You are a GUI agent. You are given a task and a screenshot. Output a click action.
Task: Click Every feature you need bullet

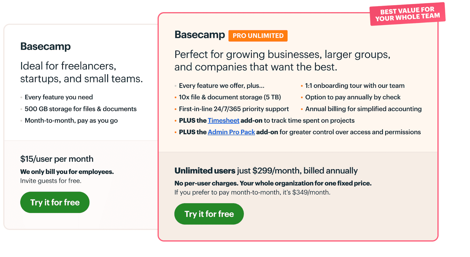click(59, 97)
